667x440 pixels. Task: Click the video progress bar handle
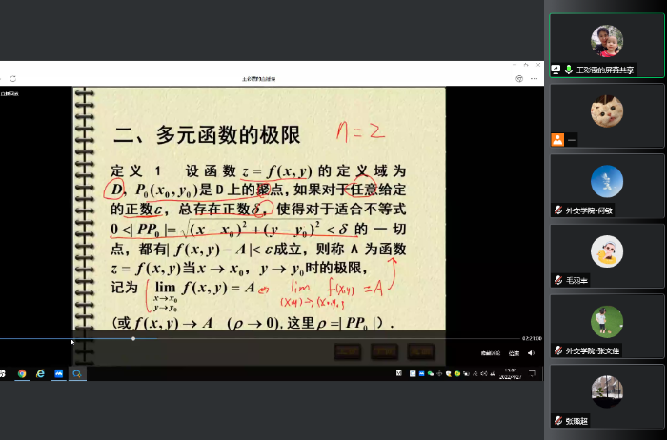tap(133, 339)
